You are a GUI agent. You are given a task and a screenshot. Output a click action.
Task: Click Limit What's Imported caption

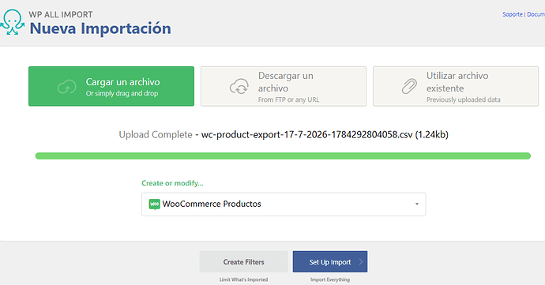(243, 279)
